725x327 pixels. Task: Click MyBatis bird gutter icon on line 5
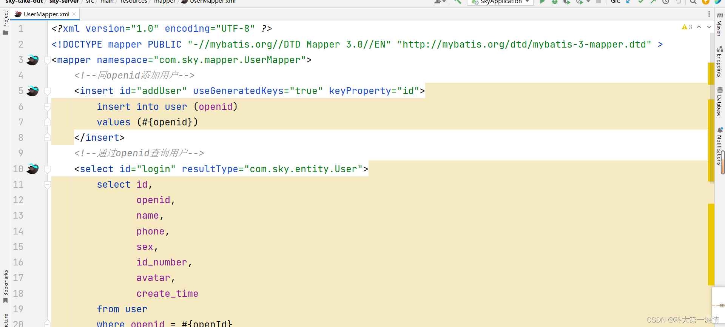tap(33, 91)
